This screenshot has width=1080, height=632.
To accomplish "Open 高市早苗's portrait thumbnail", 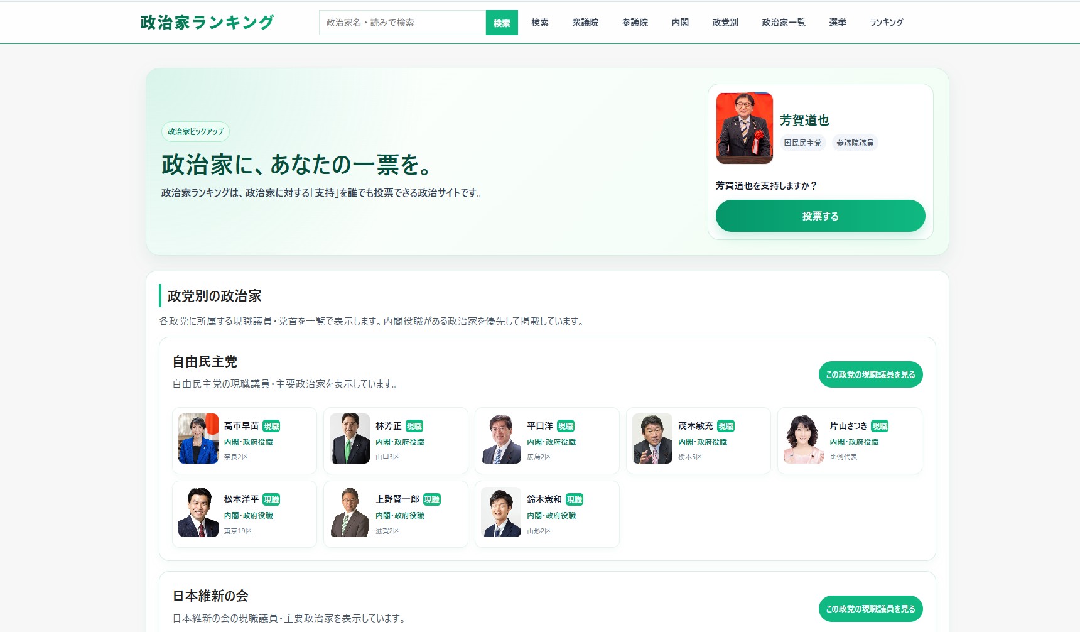I will point(198,439).
